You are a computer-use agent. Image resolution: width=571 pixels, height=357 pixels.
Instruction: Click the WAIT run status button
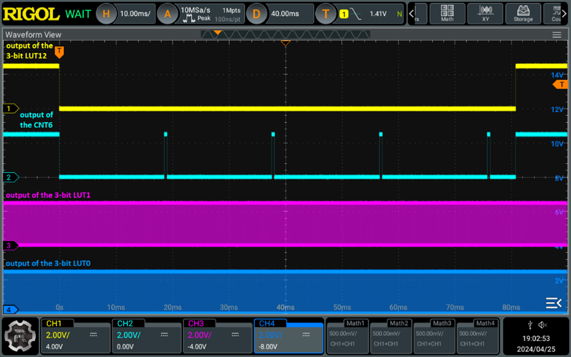(78, 14)
